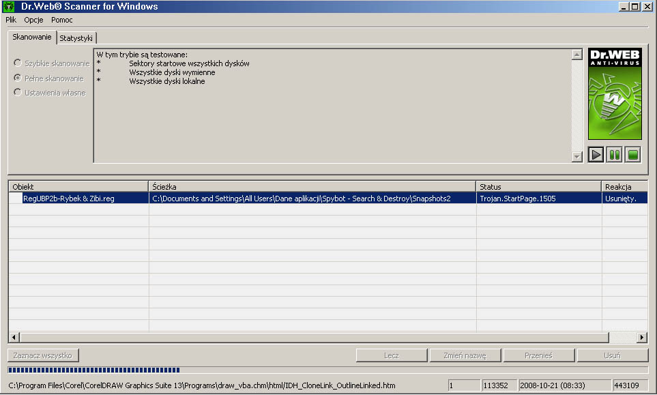Click the green Stop scan button
Screen dimensions: 657x395
pyautogui.click(x=633, y=155)
